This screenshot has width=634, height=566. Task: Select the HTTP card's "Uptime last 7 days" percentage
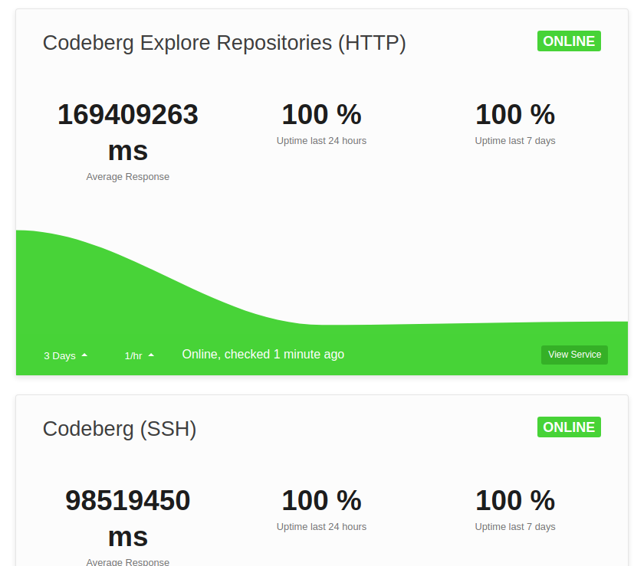point(515,115)
